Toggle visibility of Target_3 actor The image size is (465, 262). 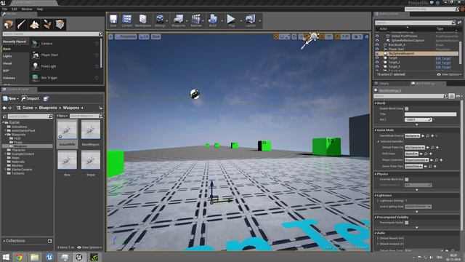(x=377, y=67)
